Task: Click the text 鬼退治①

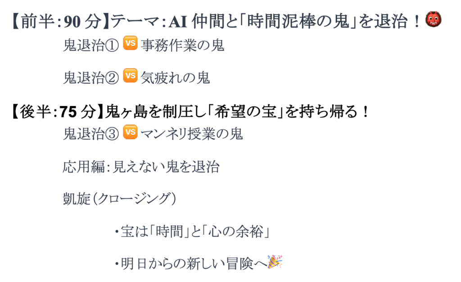Action: coord(91,45)
